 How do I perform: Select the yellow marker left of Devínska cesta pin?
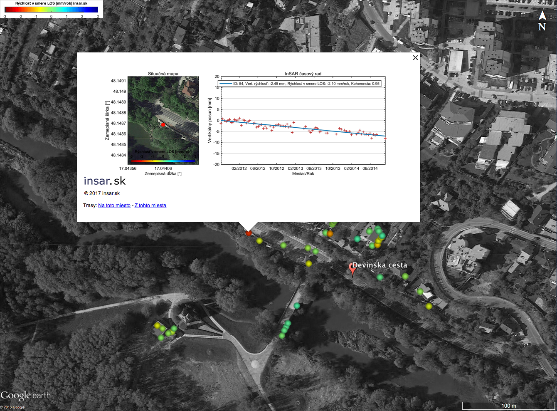coord(308,263)
